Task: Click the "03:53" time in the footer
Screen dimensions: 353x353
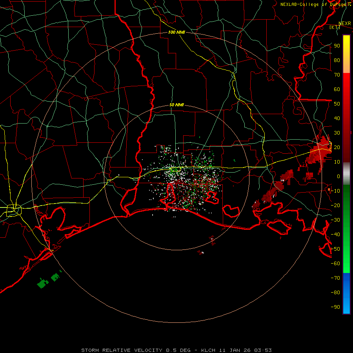Action: [x=263, y=350]
